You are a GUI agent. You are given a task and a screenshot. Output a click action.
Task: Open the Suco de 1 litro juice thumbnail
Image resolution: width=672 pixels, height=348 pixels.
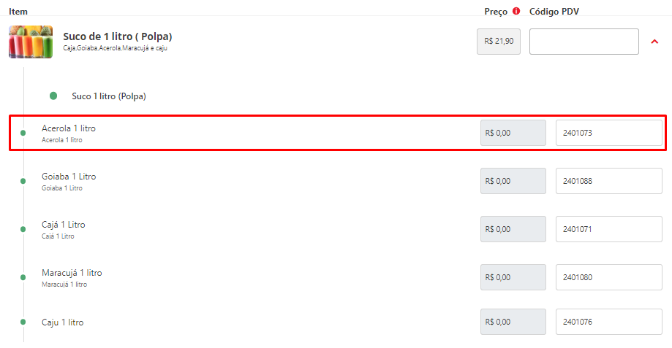pos(31,42)
